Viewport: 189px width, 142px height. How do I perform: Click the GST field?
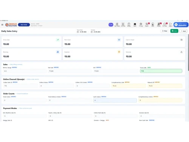point(116,71)
